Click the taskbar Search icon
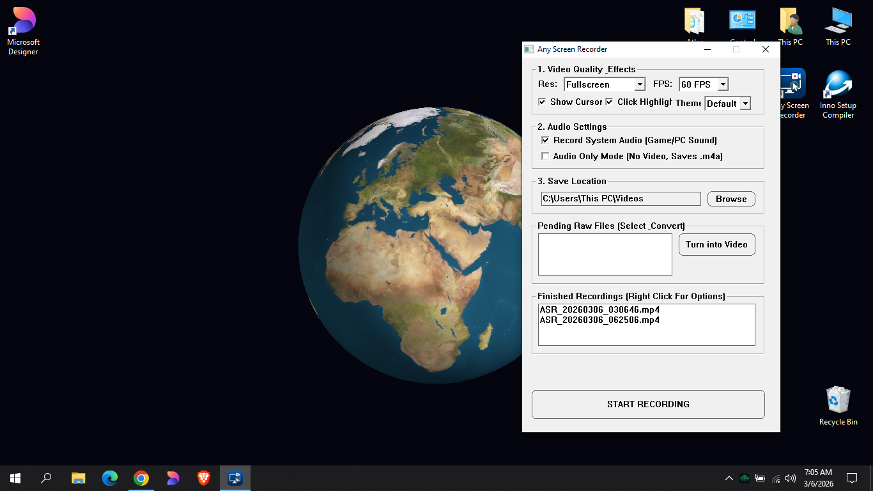The height and width of the screenshot is (491, 873). [x=45, y=478]
